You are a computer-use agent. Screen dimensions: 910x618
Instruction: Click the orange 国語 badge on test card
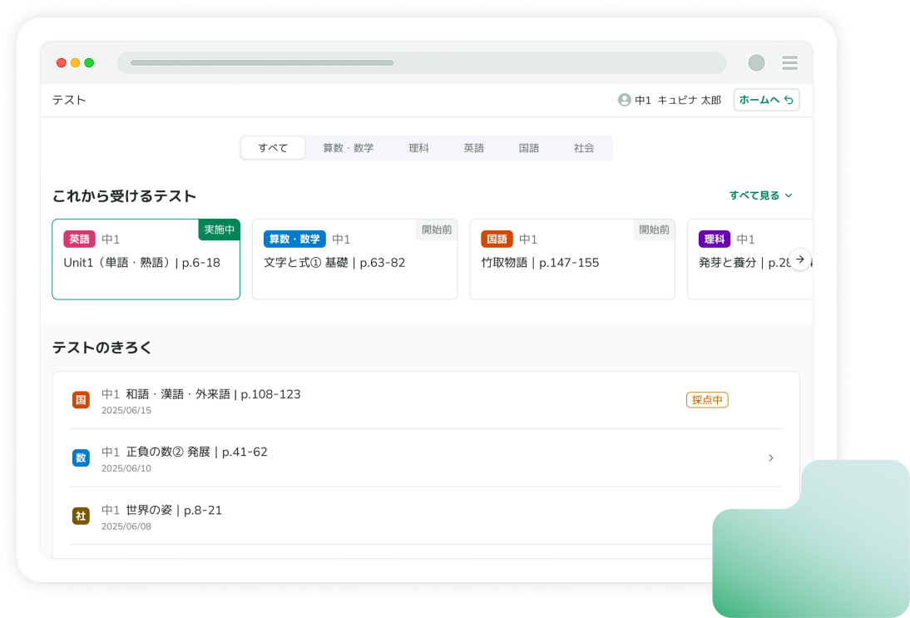[x=497, y=239]
